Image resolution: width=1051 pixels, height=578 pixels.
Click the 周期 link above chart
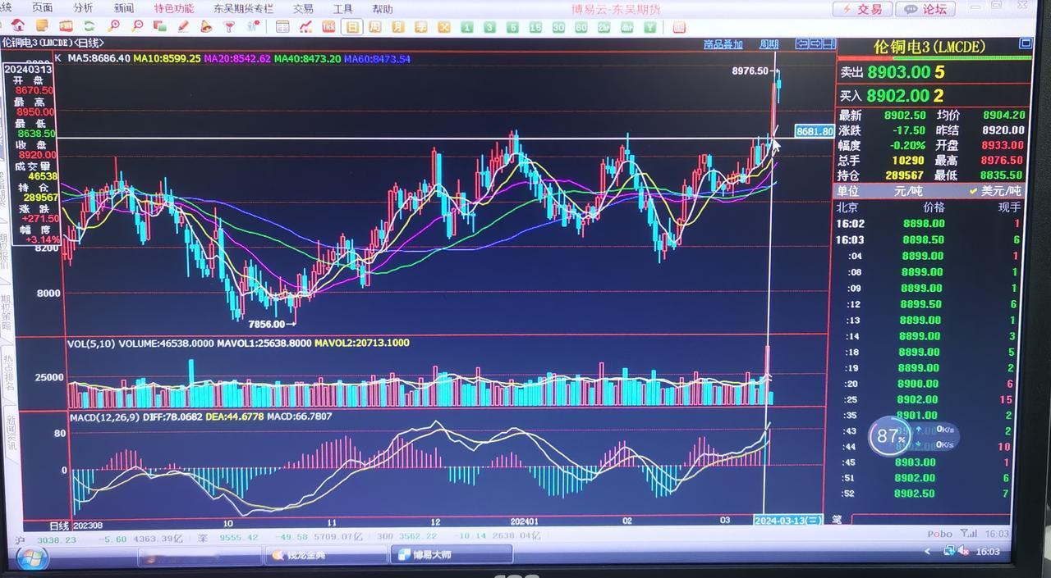769,44
